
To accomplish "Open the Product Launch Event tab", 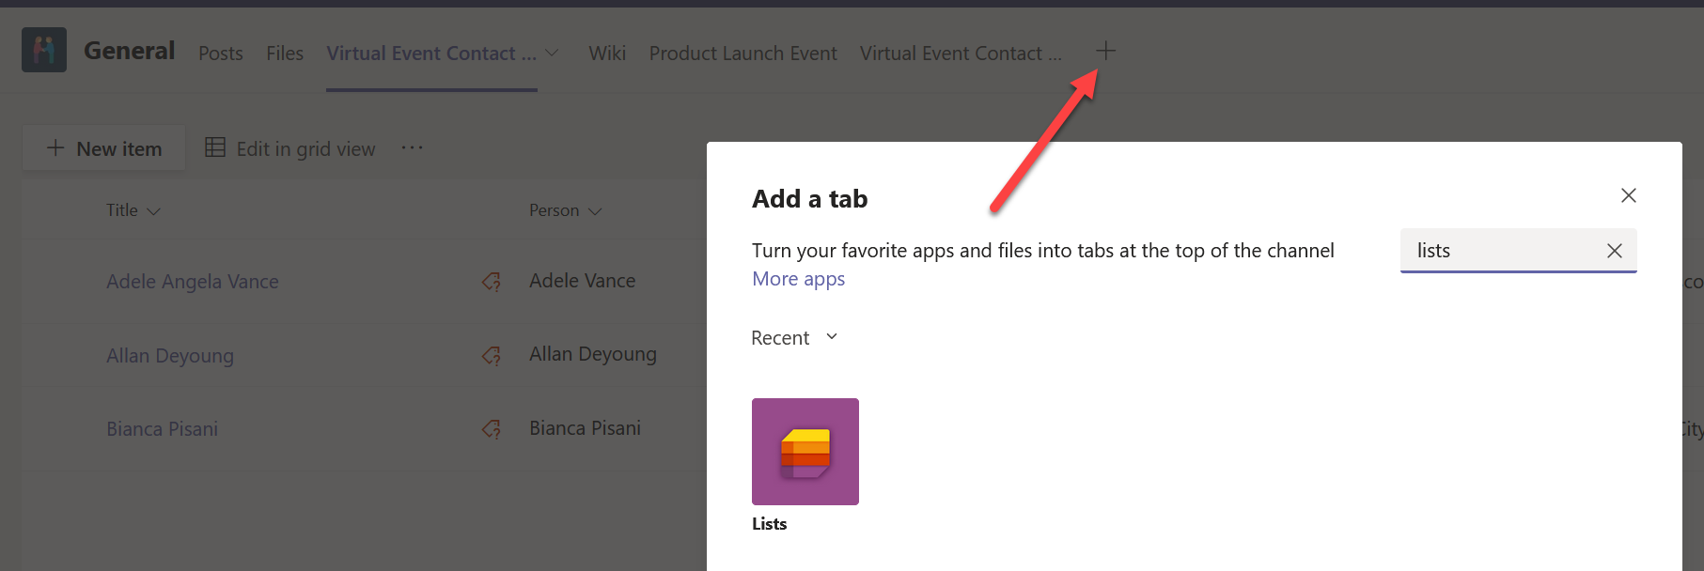I will tap(743, 54).
